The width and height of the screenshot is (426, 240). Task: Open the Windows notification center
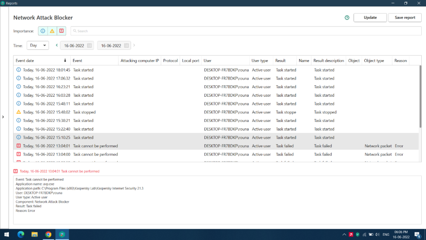pyautogui.click(x=417, y=234)
